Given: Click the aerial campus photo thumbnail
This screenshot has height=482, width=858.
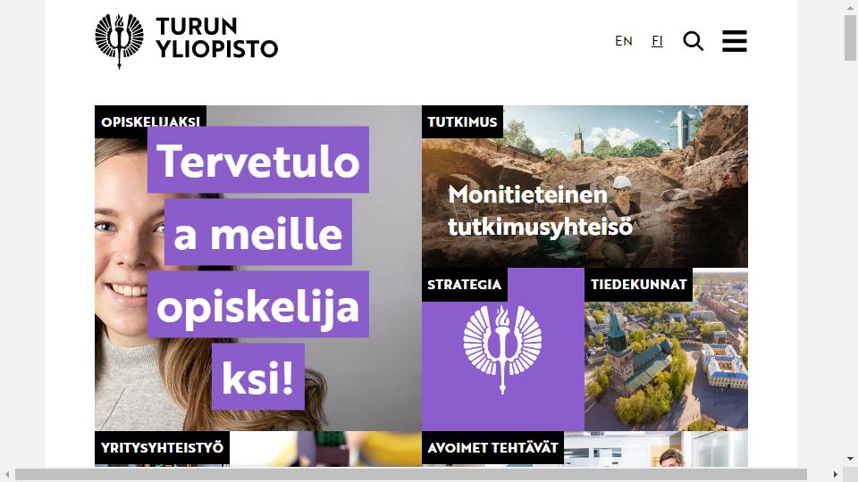Looking at the screenshot, I should tap(666, 349).
